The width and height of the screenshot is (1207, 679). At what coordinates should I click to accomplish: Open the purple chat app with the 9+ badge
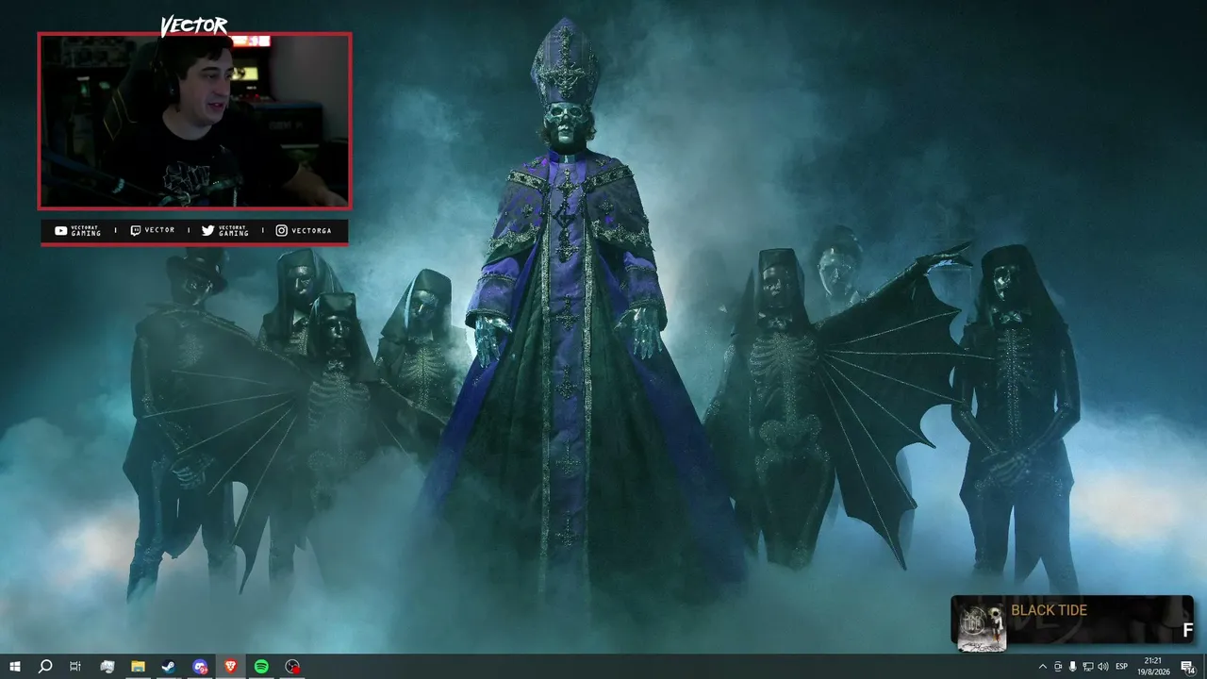pyautogui.click(x=199, y=667)
